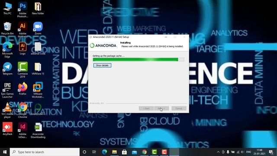Image resolution: width=277 pixels, height=156 pixels.
Task: Open red Camtasia recorder taskbar icon
Action: click(164, 152)
